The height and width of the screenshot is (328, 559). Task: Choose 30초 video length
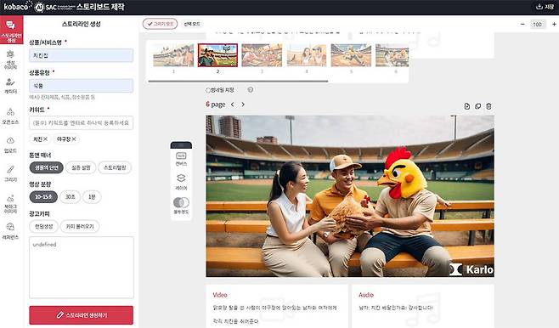pos(71,197)
